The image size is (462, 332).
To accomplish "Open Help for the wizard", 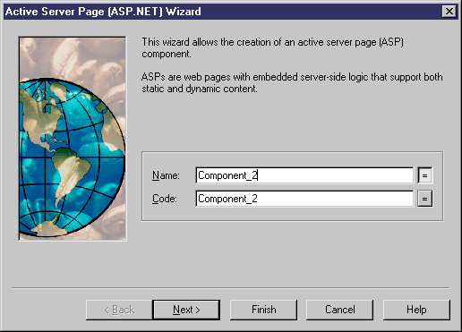I will tap(416, 310).
